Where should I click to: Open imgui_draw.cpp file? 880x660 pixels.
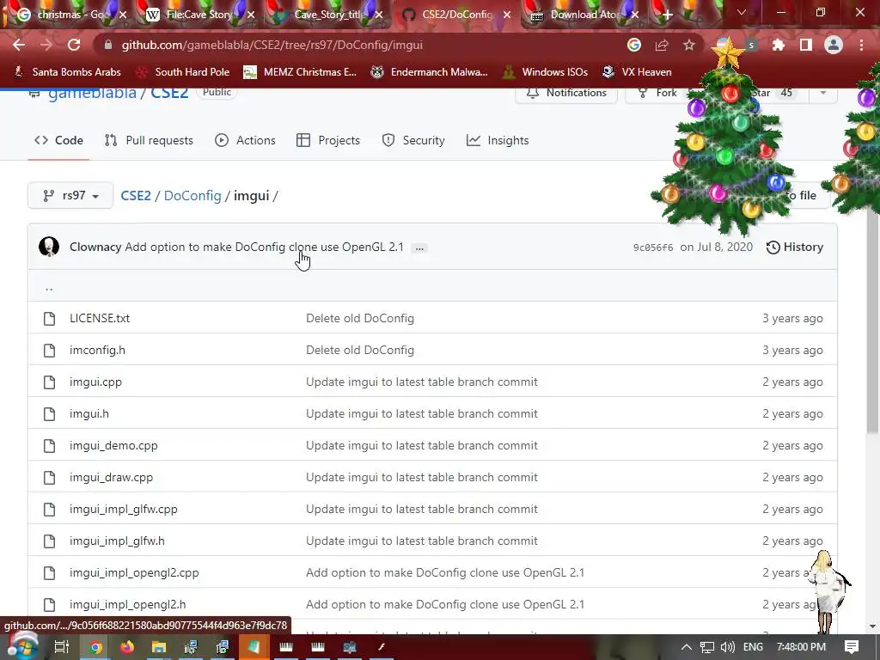tap(111, 478)
